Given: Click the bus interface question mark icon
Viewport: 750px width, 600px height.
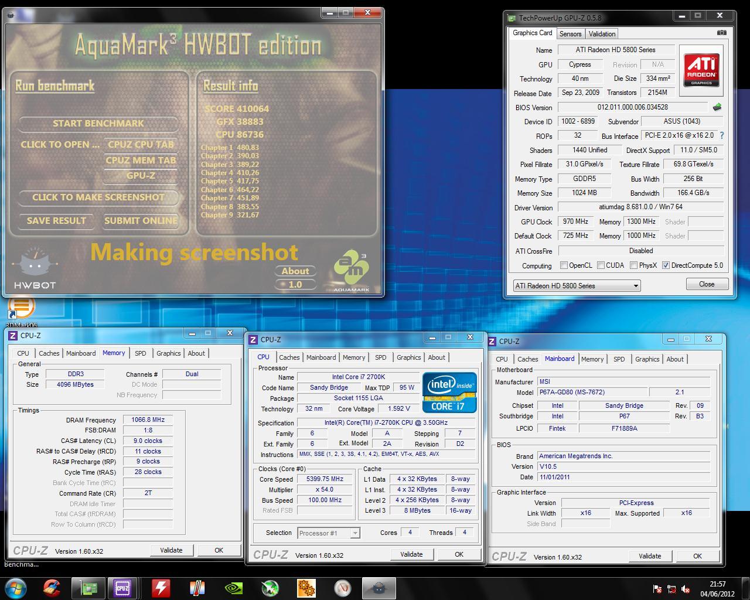Looking at the screenshot, I should click(721, 135).
